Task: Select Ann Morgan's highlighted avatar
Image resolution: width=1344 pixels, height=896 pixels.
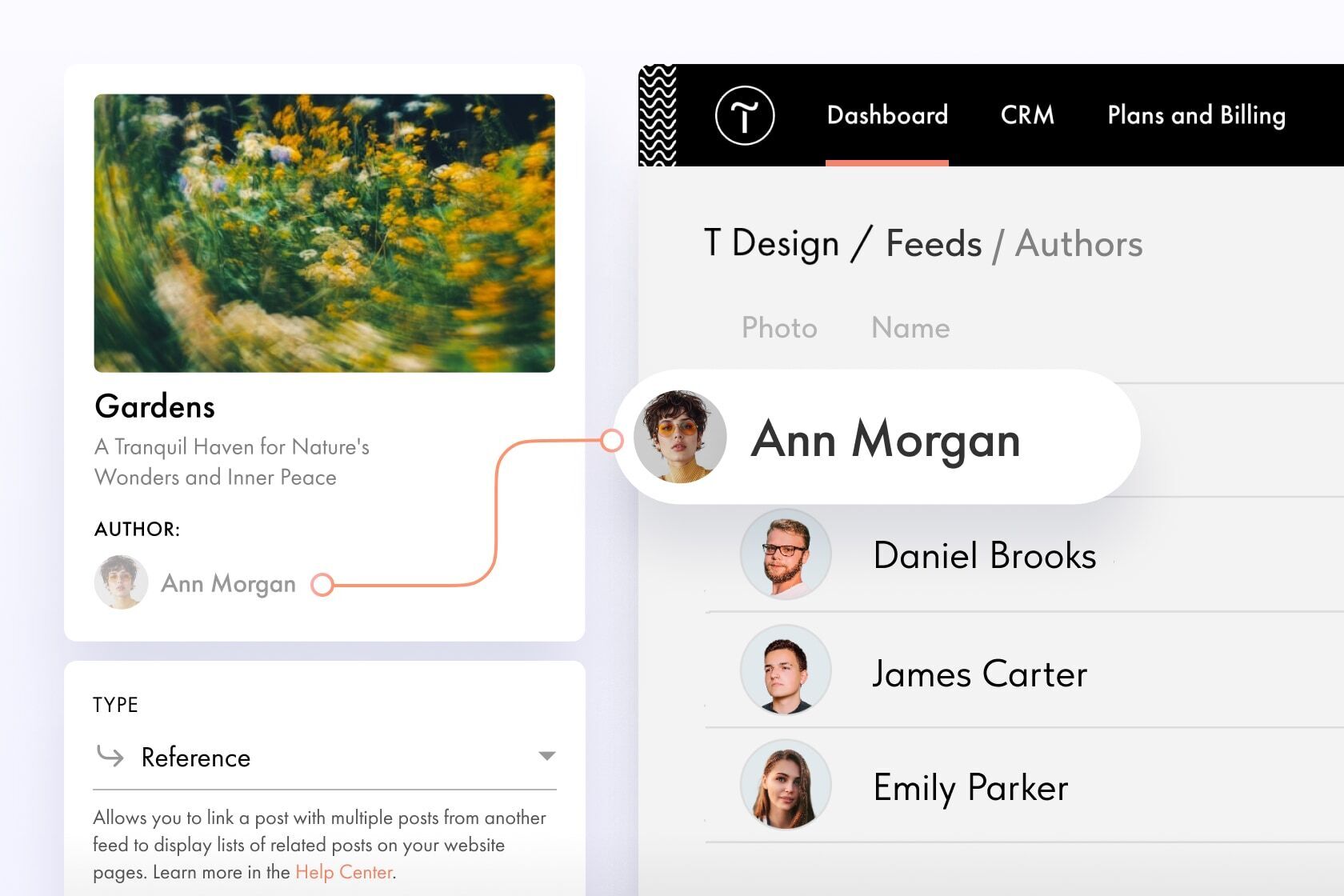Action: 680,437
